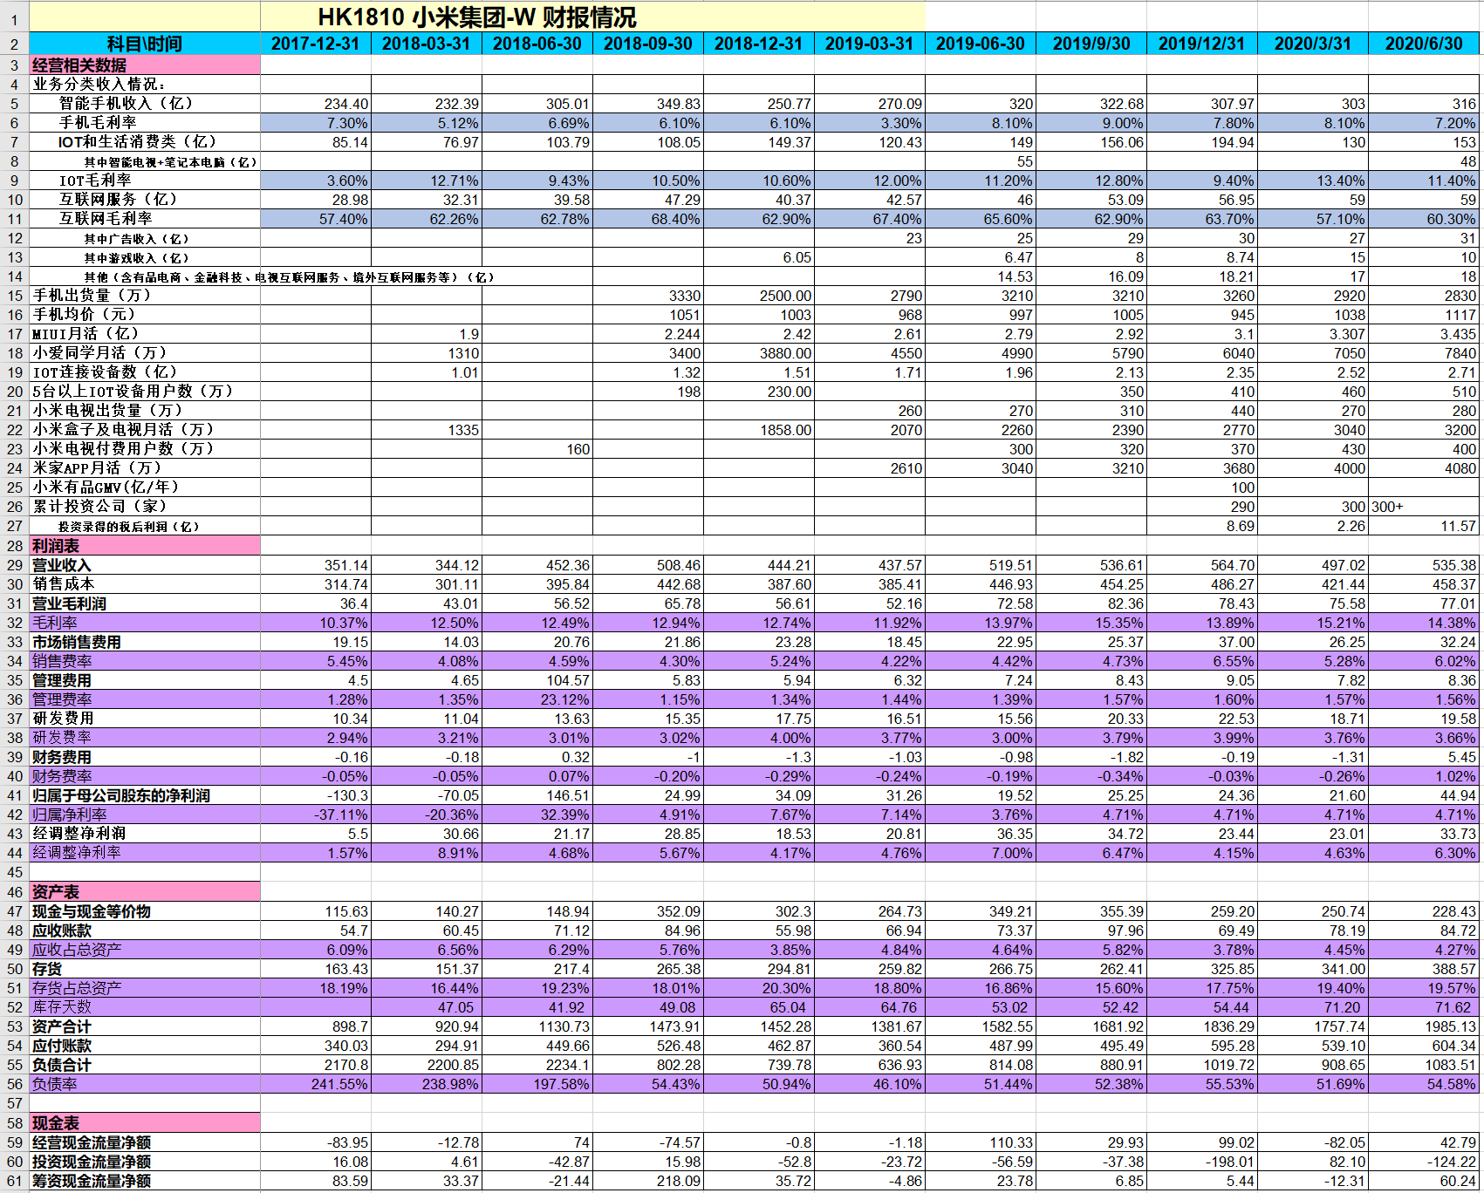Click the 利润表 section label
Viewport: 1484px width, 1193px height.
(x=145, y=546)
